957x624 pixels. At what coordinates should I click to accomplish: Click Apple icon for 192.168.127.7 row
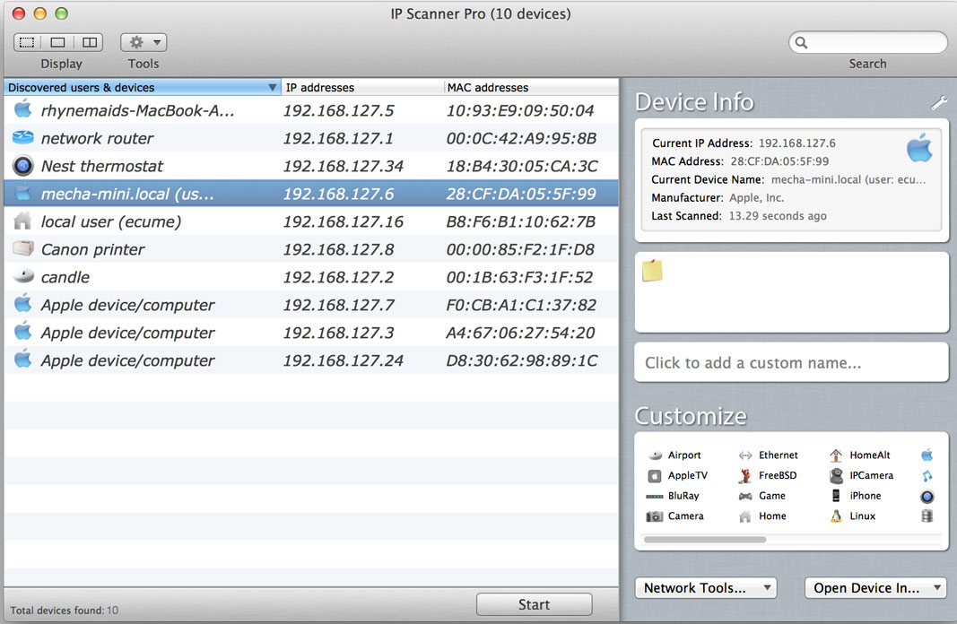(23, 303)
